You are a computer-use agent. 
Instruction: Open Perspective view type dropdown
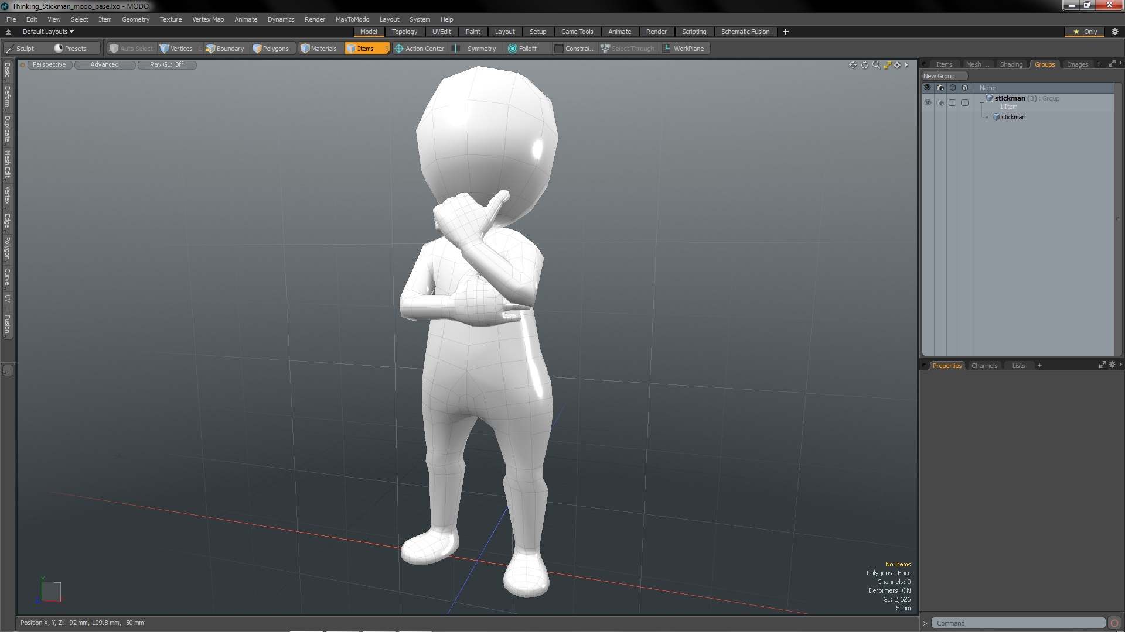[x=49, y=65]
